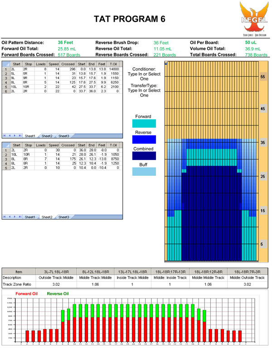Click select-all corner of forward table

pyautogui.click(x=6, y=64)
